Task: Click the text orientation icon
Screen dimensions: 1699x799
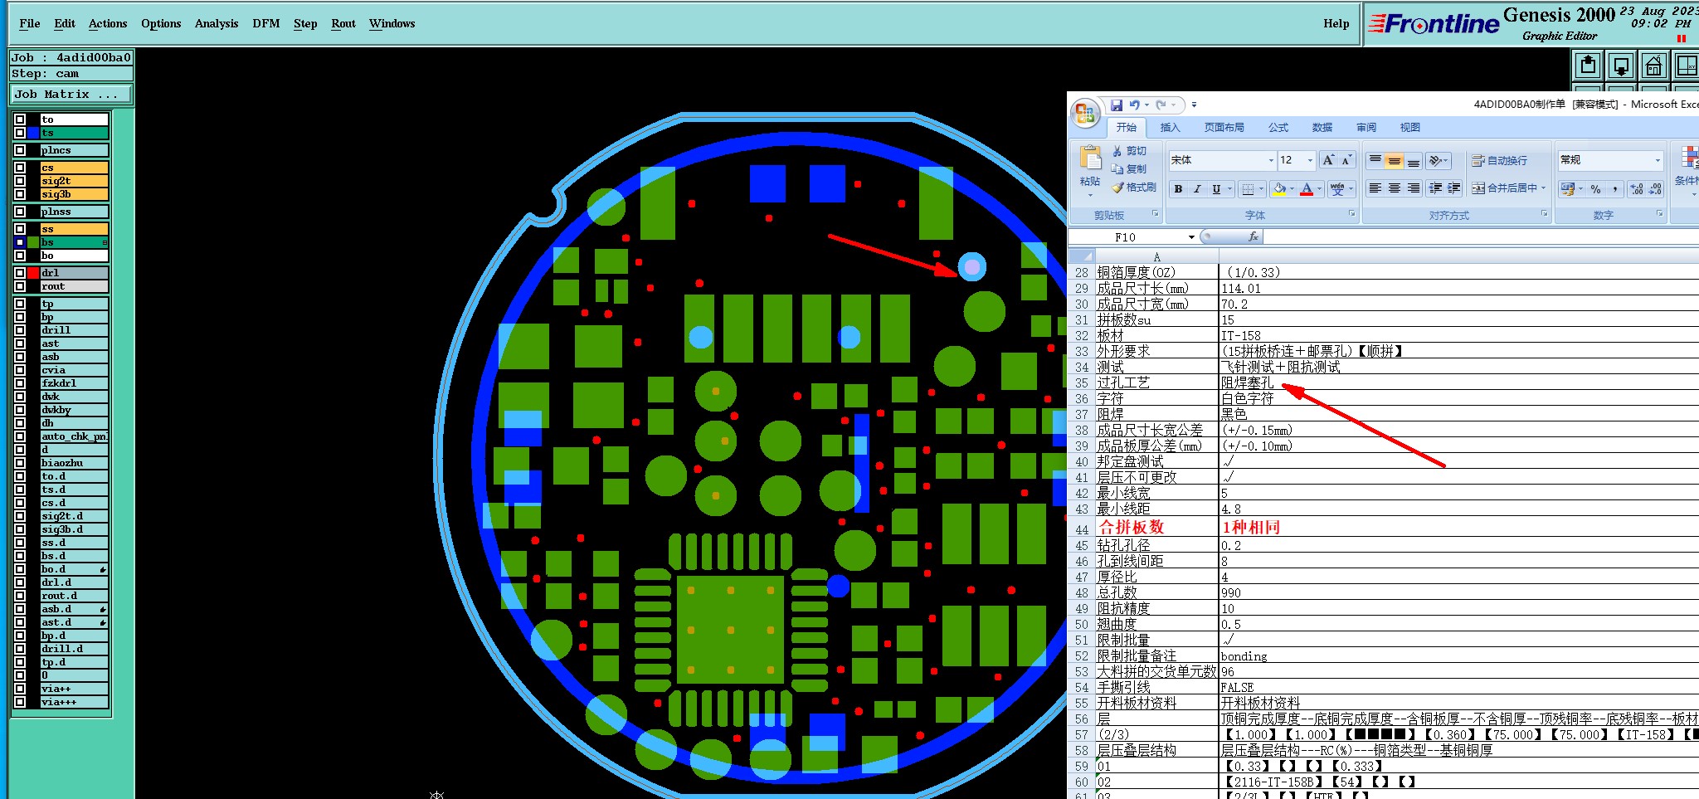Action: (1436, 160)
